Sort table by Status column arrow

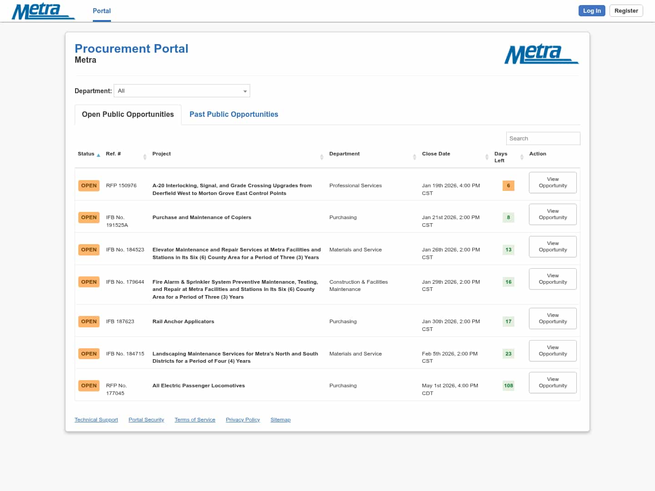[98, 155]
